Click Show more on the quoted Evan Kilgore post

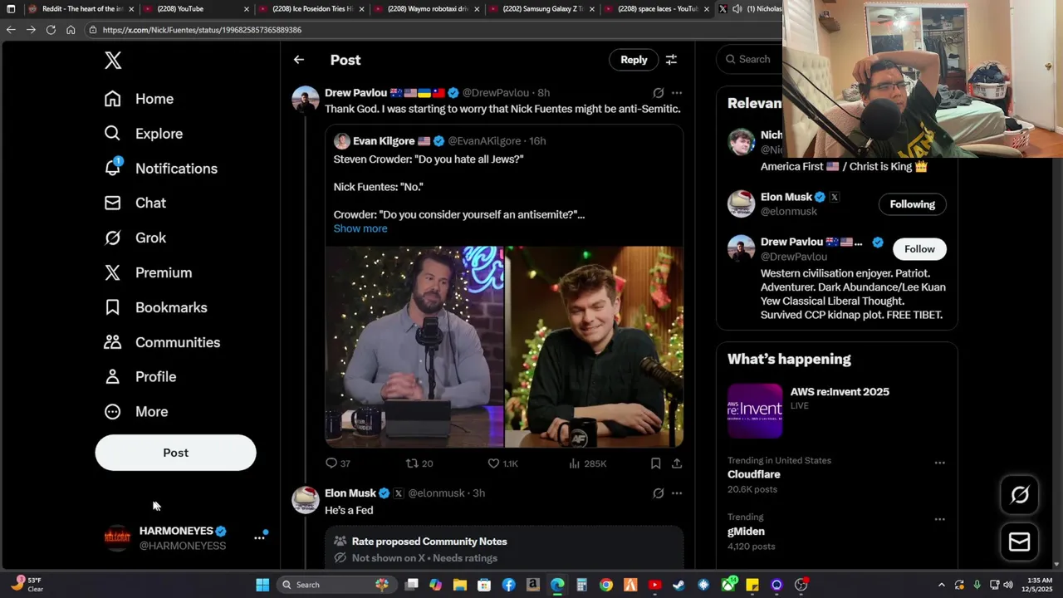tap(360, 228)
